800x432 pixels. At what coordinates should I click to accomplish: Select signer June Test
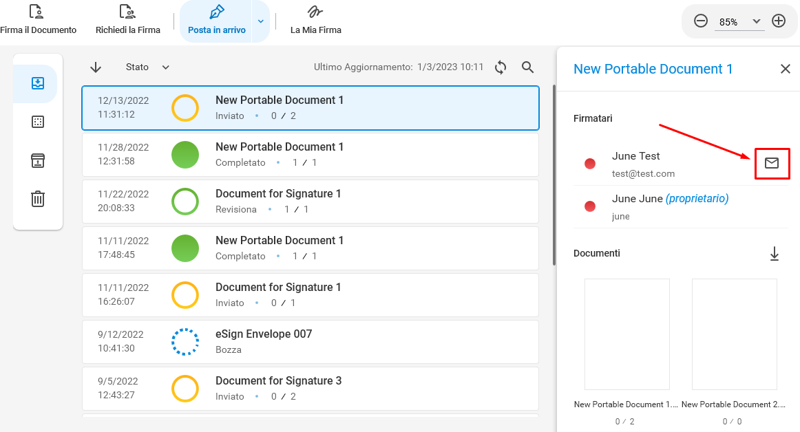681,164
